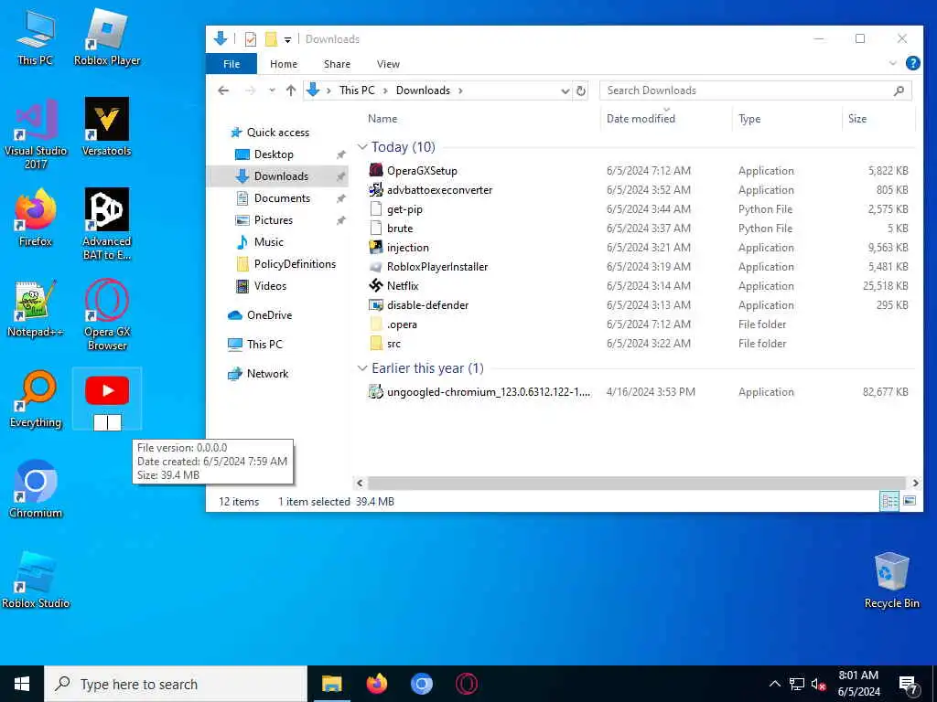Select the disable-defender application icon
This screenshot has width=937, height=702.
click(376, 305)
